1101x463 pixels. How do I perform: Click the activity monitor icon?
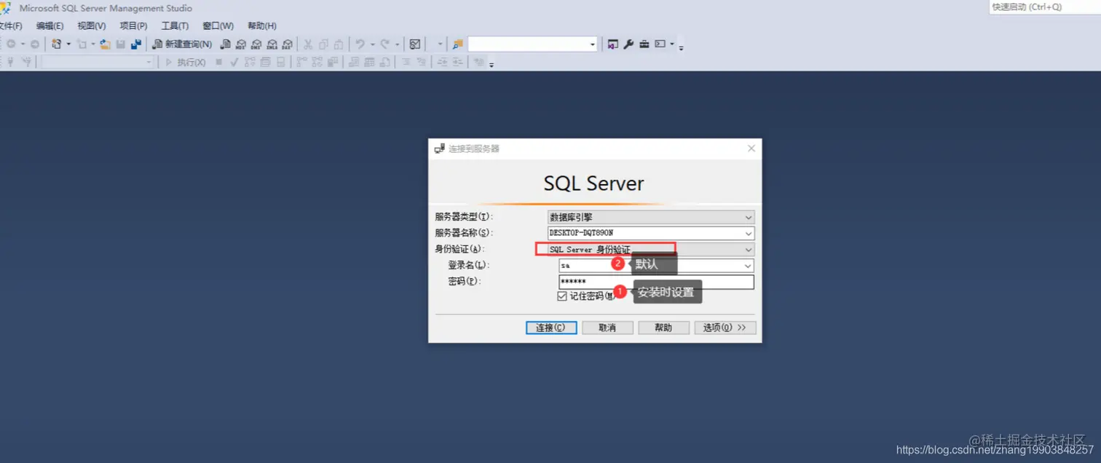point(414,44)
